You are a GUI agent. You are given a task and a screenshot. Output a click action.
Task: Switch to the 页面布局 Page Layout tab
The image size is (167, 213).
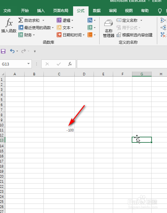[x=60, y=10]
